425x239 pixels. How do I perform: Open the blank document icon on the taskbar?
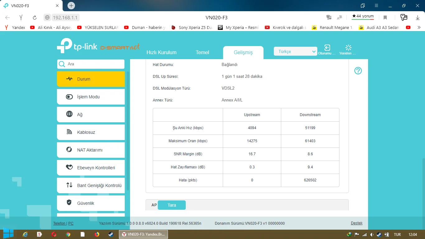pos(82,234)
